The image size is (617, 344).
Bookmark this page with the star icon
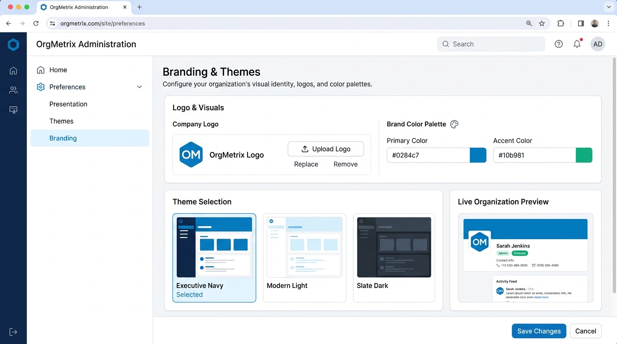[542, 23]
